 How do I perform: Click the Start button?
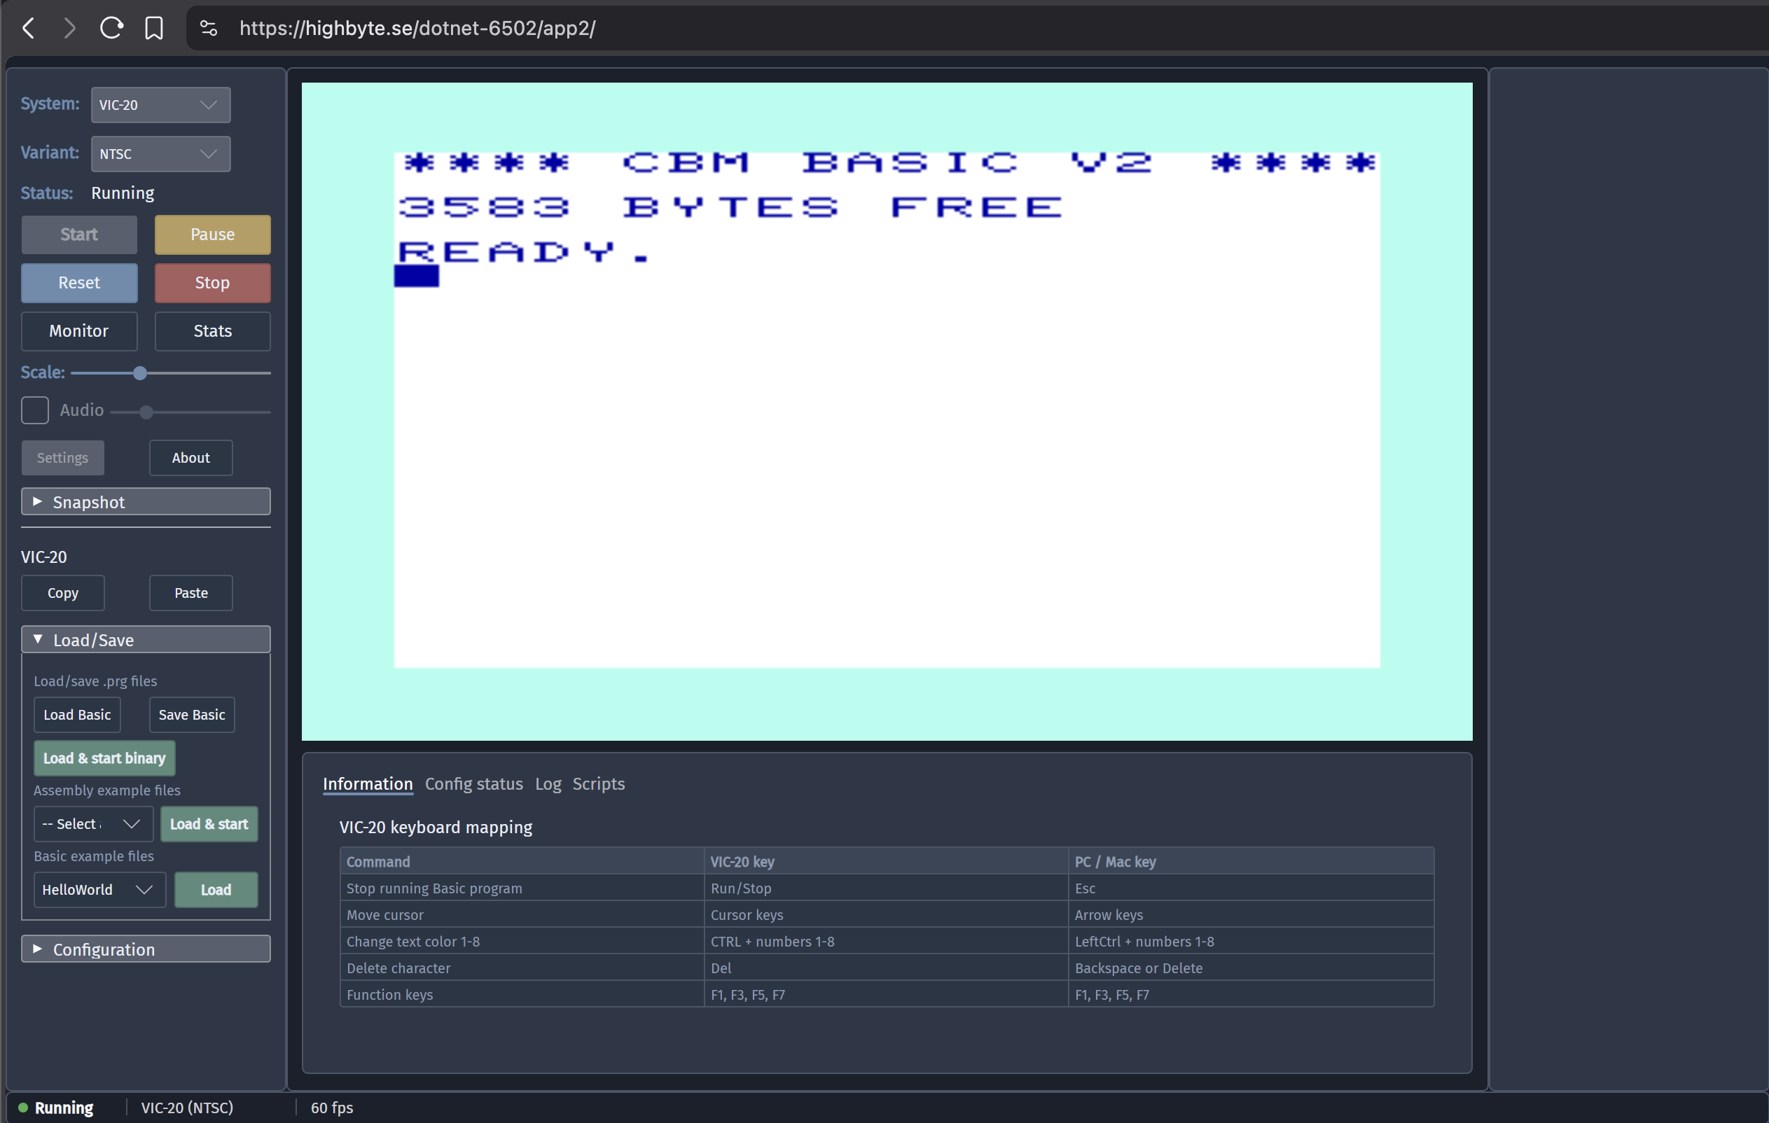pyautogui.click(x=78, y=235)
